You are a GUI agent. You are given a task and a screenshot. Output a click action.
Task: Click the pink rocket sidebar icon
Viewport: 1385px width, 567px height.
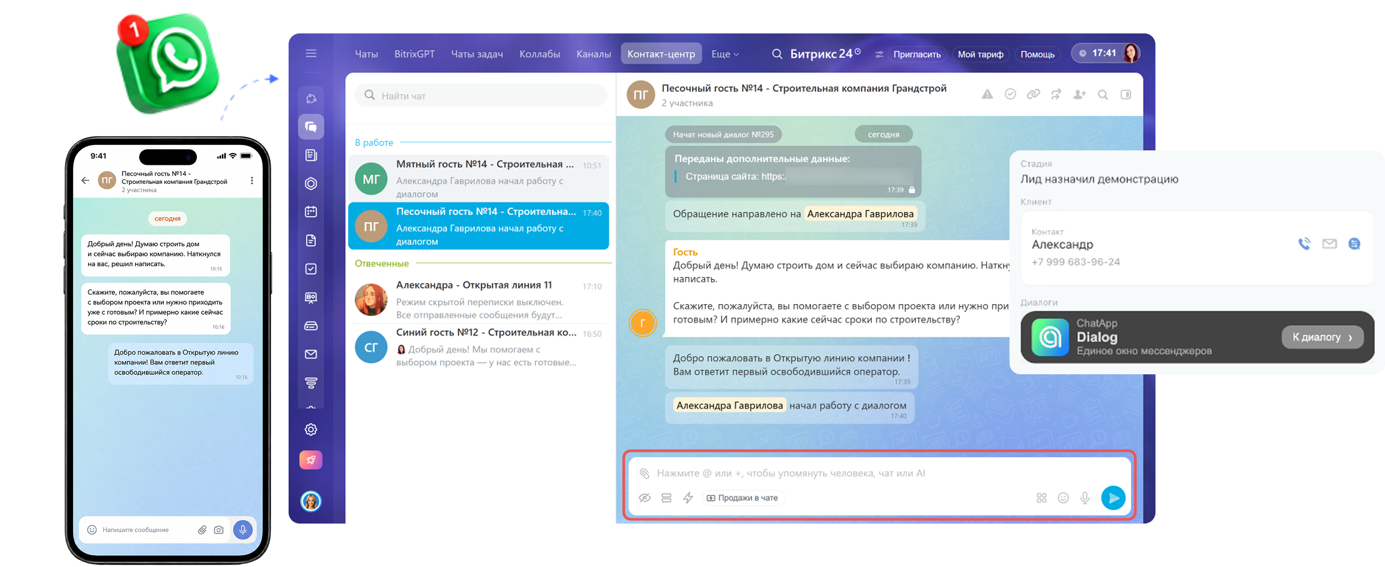pyautogui.click(x=311, y=460)
